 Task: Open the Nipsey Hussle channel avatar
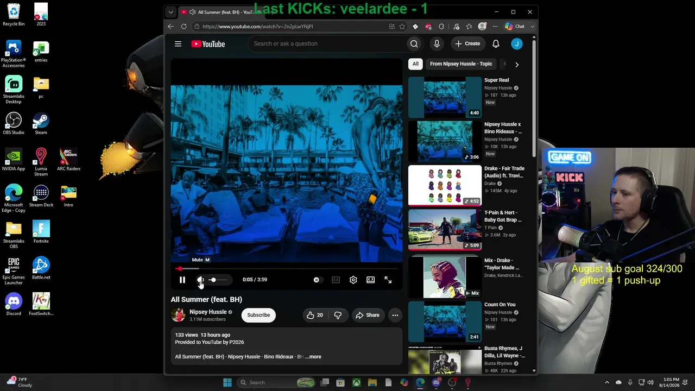pos(178,315)
